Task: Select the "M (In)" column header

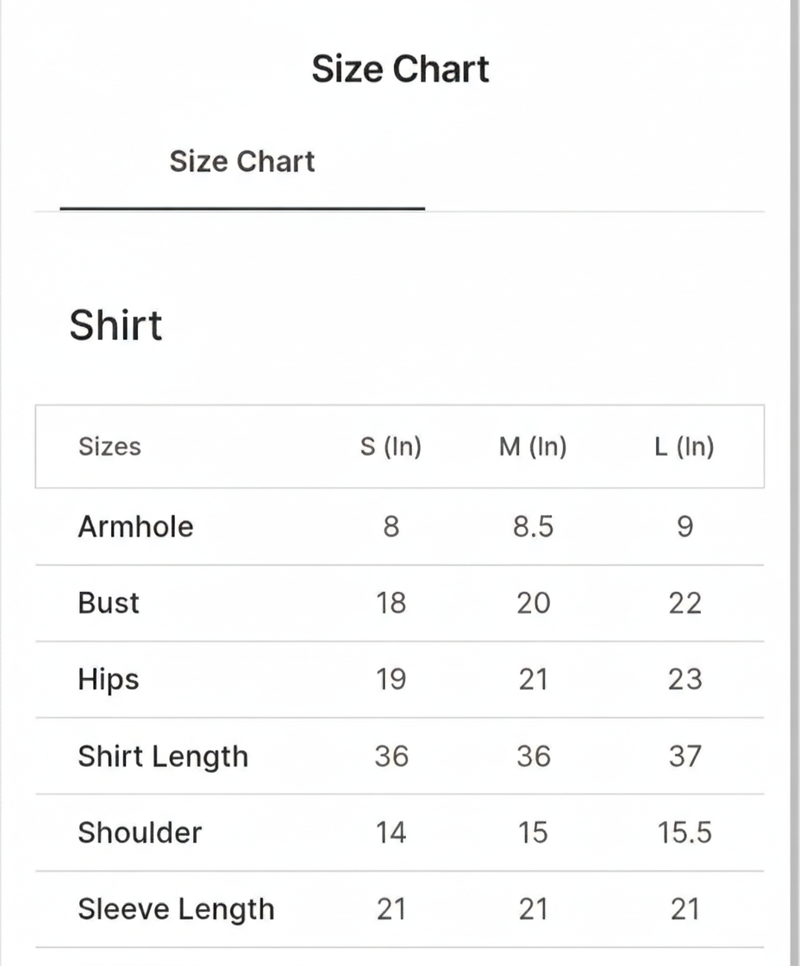Action: click(533, 447)
